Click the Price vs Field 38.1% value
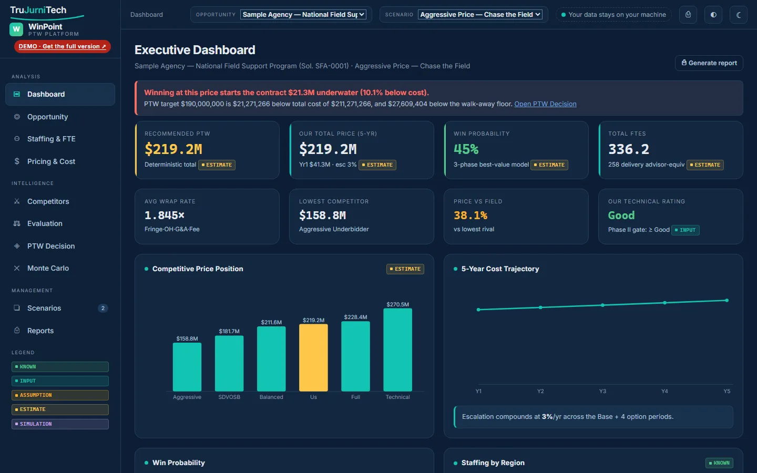757x473 pixels. click(x=470, y=215)
